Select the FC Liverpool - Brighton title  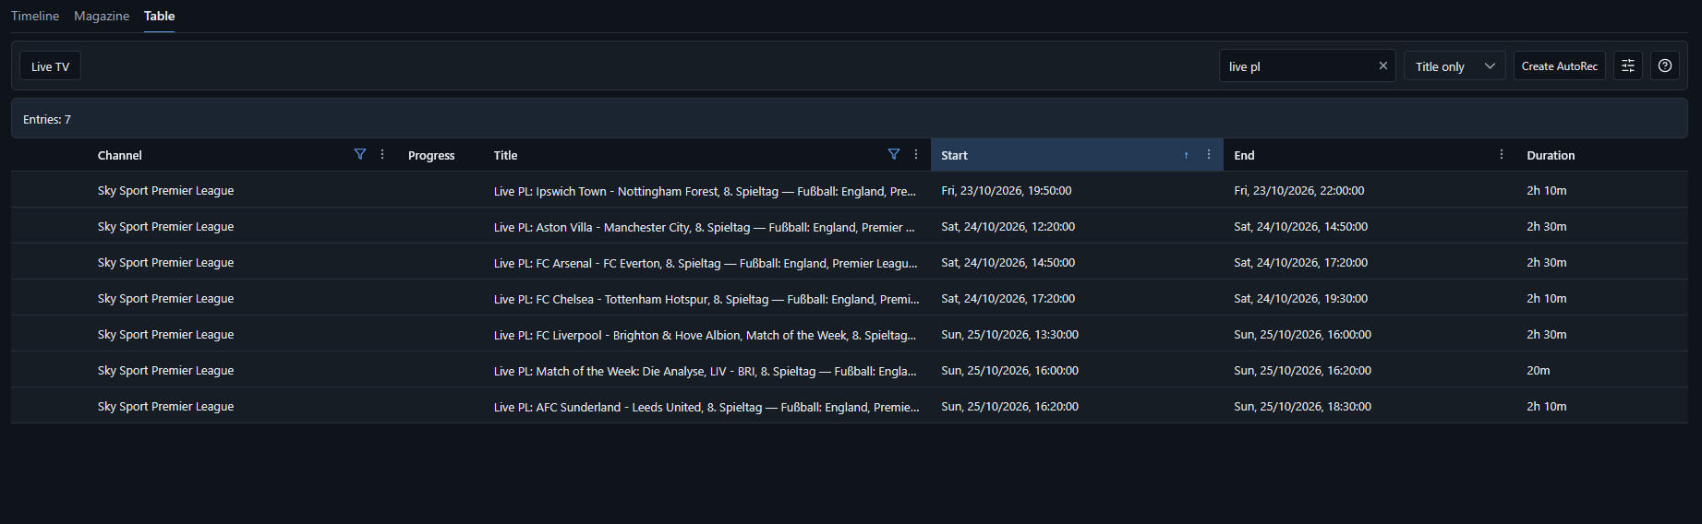pyautogui.click(x=705, y=335)
